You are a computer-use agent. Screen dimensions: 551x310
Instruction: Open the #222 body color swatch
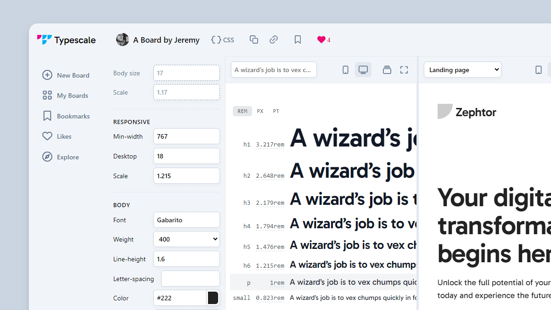pyautogui.click(x=213, y=298)
